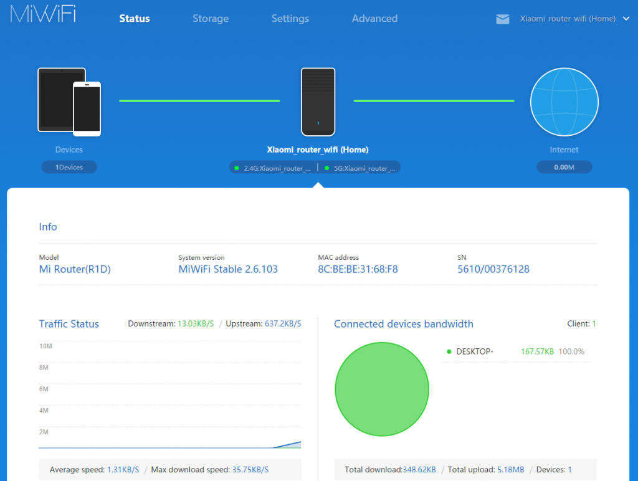Open the Advanced tab
The height and width of the screenshot is (481, 638).
374,19
